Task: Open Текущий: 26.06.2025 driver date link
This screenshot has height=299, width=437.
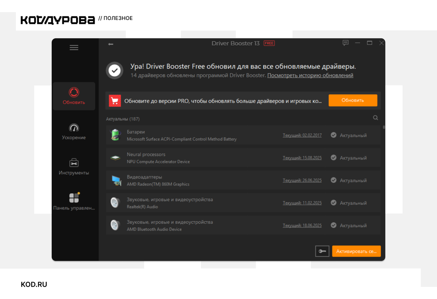Action: click(x=302, y=181)
